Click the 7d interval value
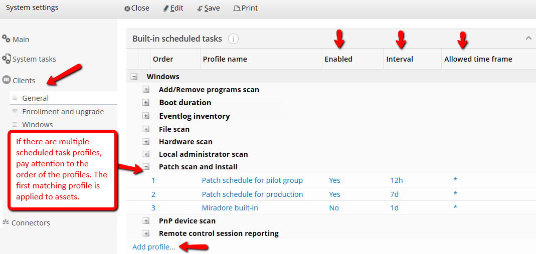Viewport: 536px width, 254px height. [395, 194]
